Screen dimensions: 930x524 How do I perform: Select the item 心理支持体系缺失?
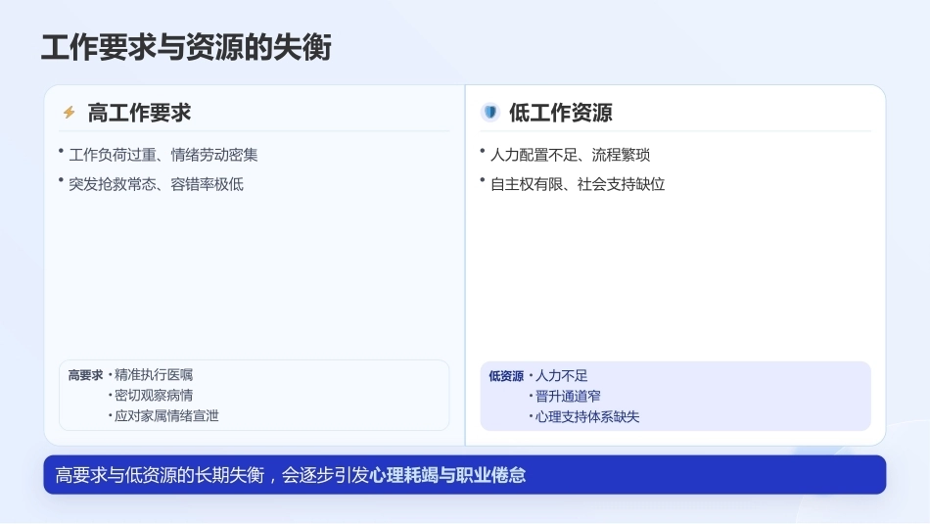coord(587,417)
